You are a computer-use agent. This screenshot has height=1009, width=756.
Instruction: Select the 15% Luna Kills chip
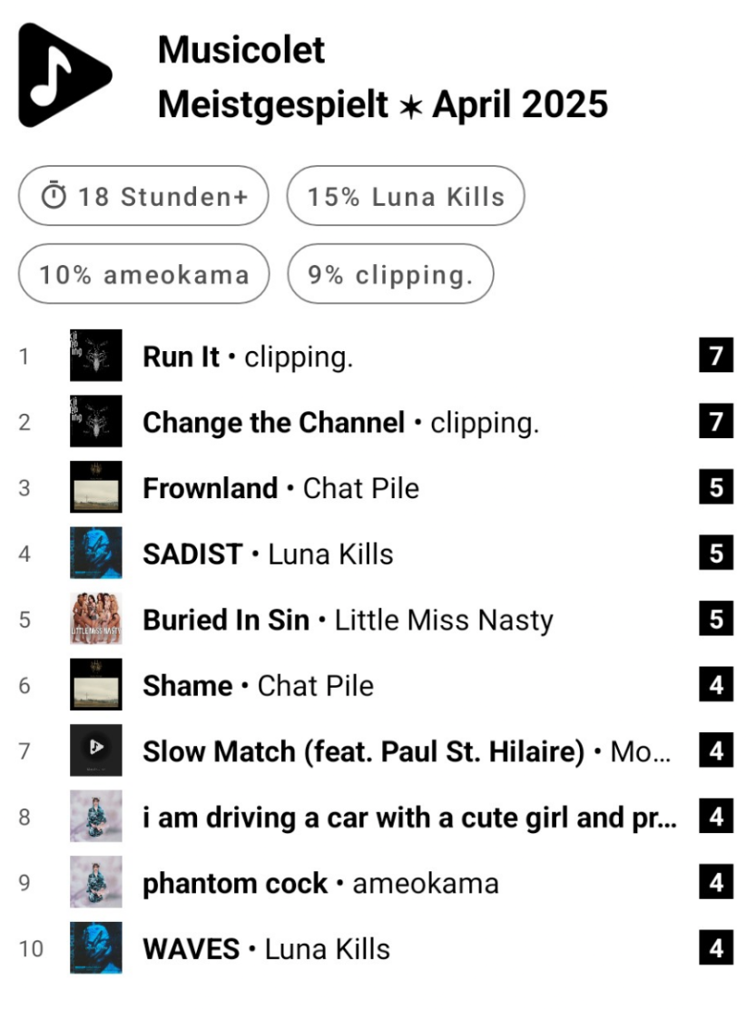pyautogui.click(x=406, y=196)
